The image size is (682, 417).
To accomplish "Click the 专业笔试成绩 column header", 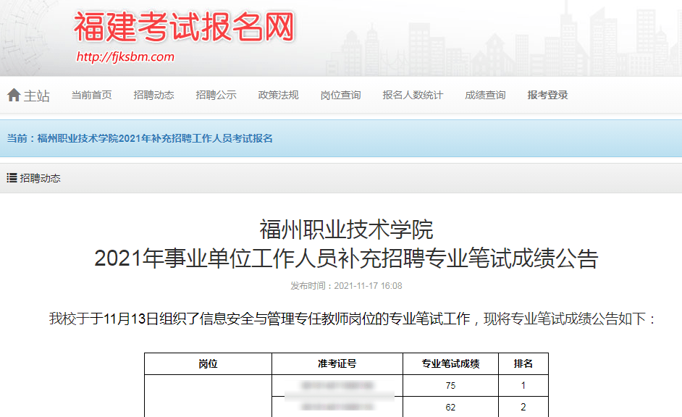I will pyautogui.click(x=450, y=364).
